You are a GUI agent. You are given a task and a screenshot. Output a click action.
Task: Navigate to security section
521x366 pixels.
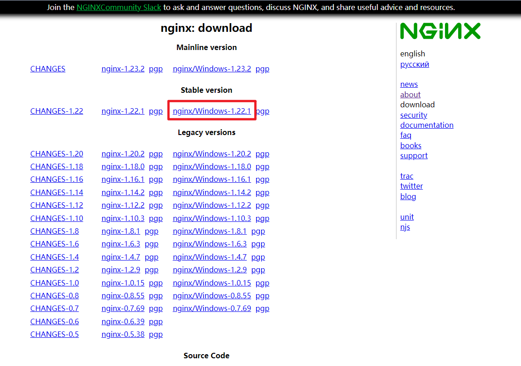414,115
